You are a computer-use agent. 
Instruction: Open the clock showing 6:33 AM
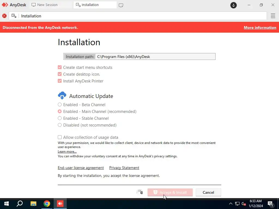(256, 204)
